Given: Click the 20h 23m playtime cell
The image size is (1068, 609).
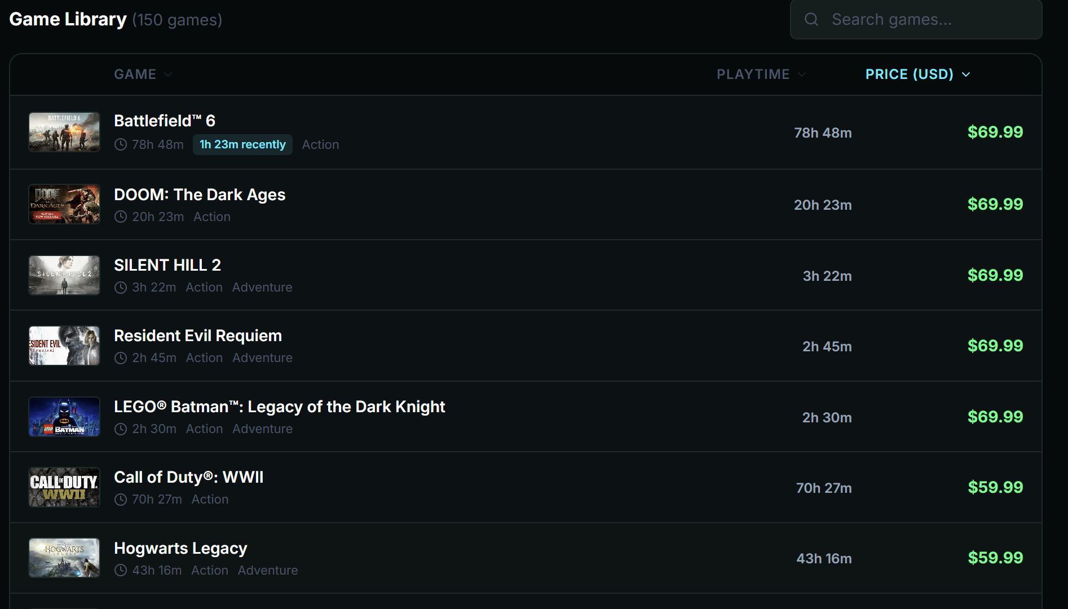Looking at the screenshot, I should [x=823, y=205].
